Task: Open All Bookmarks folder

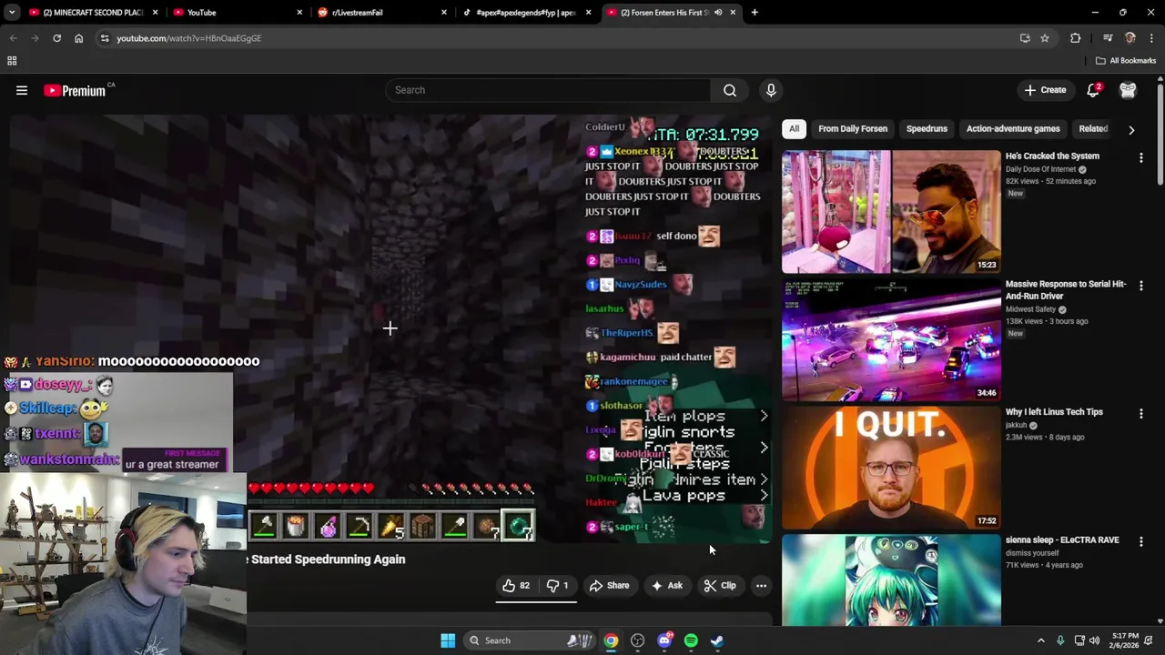Action: (1125, 61)
